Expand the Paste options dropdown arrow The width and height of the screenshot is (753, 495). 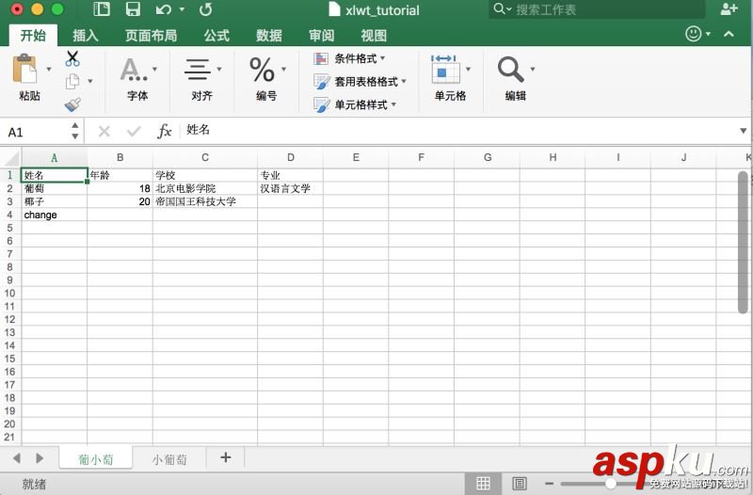pyautogui.click(x=49, y=70)
